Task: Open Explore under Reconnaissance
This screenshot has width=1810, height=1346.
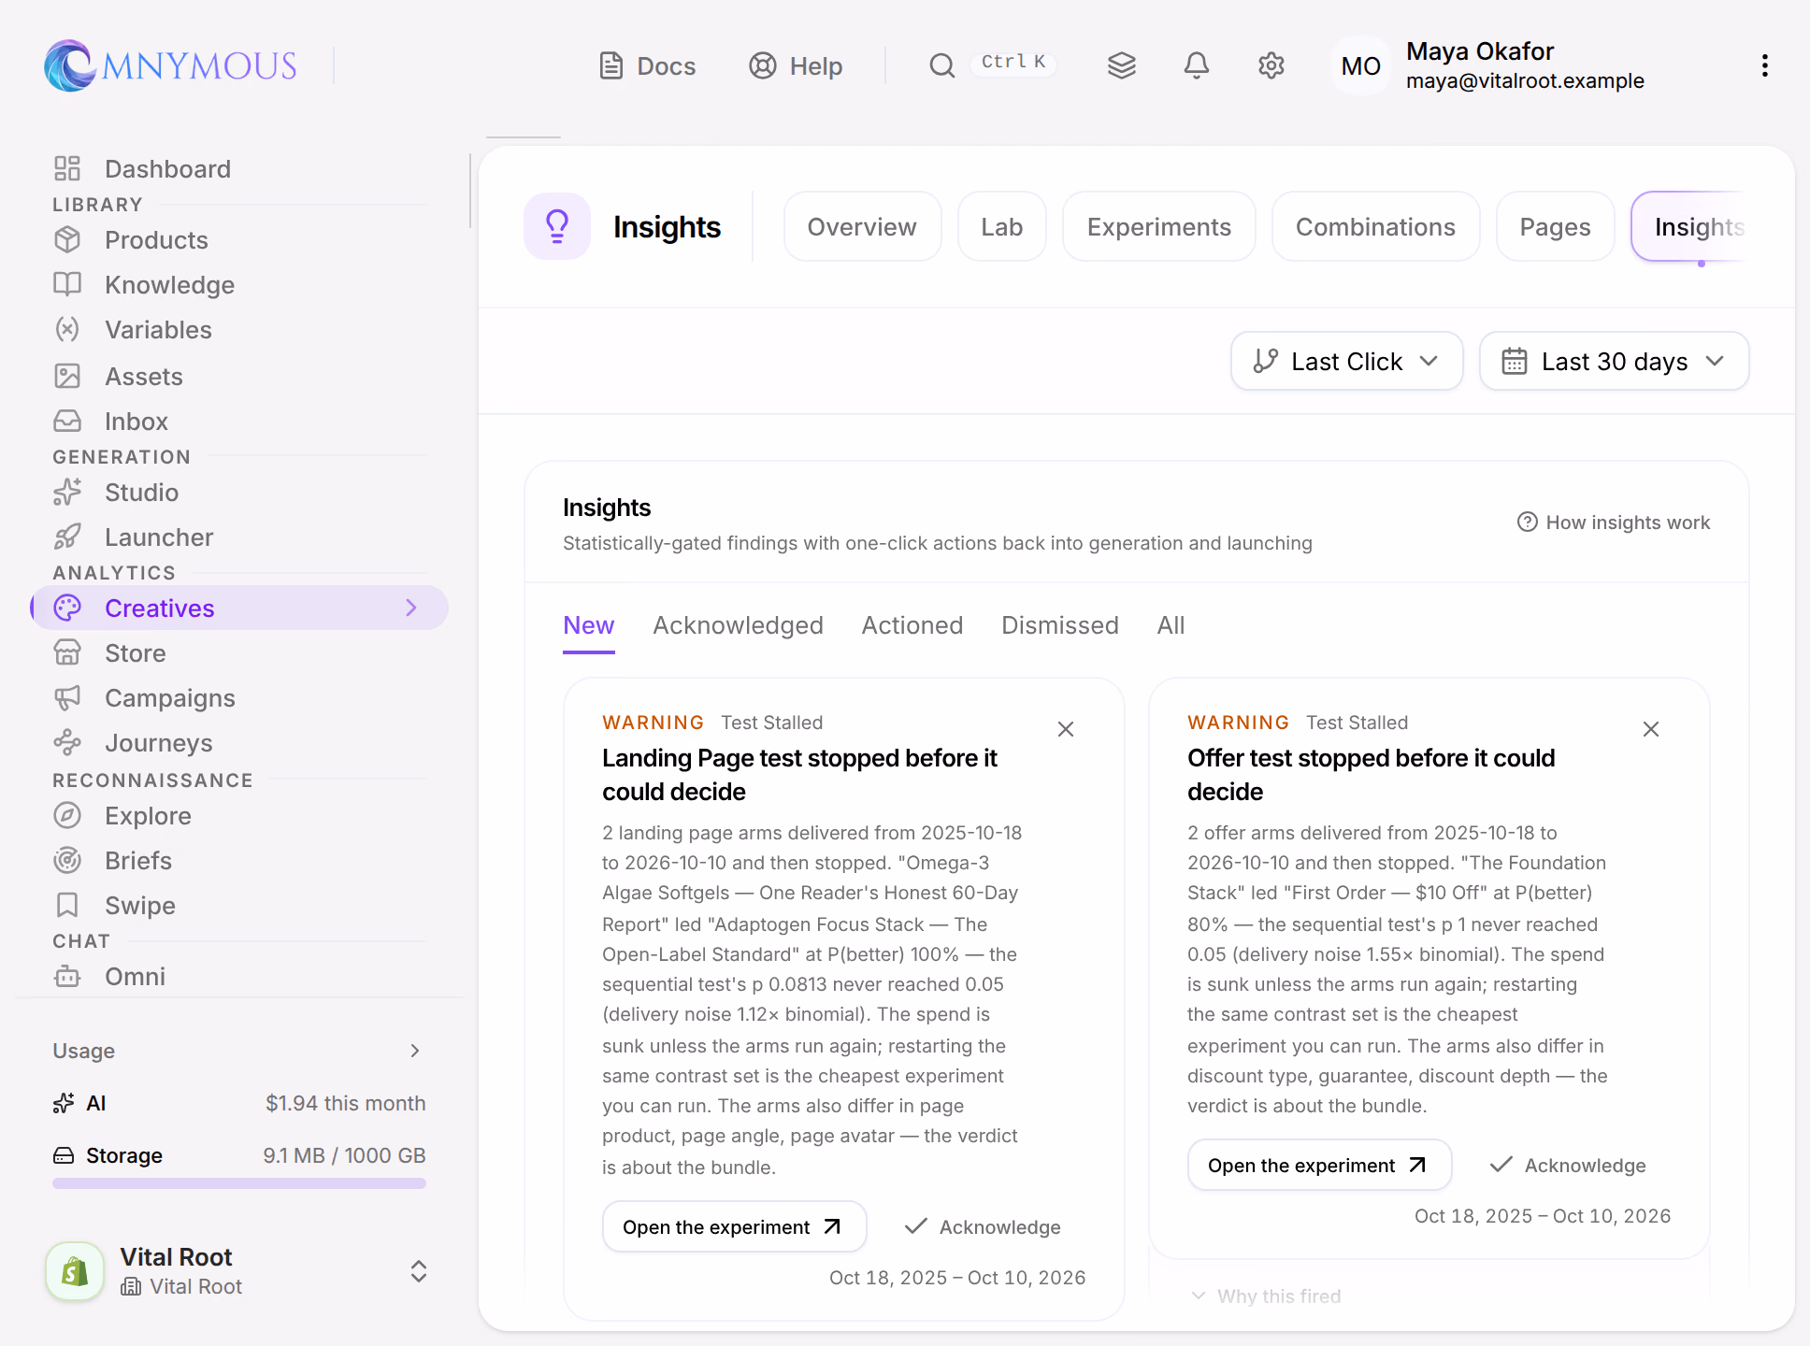Action: pos(239,816)
